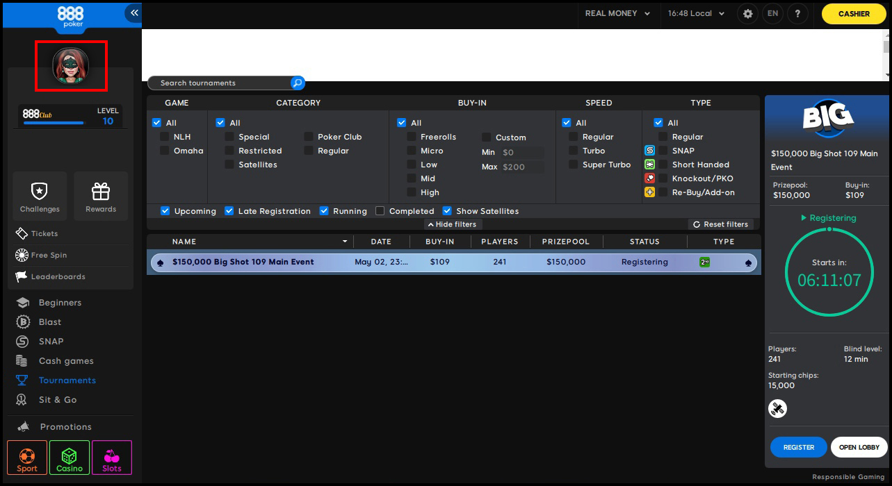Click the 888 Club level progress bar
Viewport: 892px width, 486px height.
click(54, 123)
